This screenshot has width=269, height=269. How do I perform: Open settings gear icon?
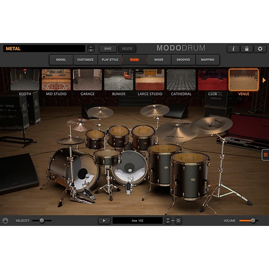click(260, 49)
